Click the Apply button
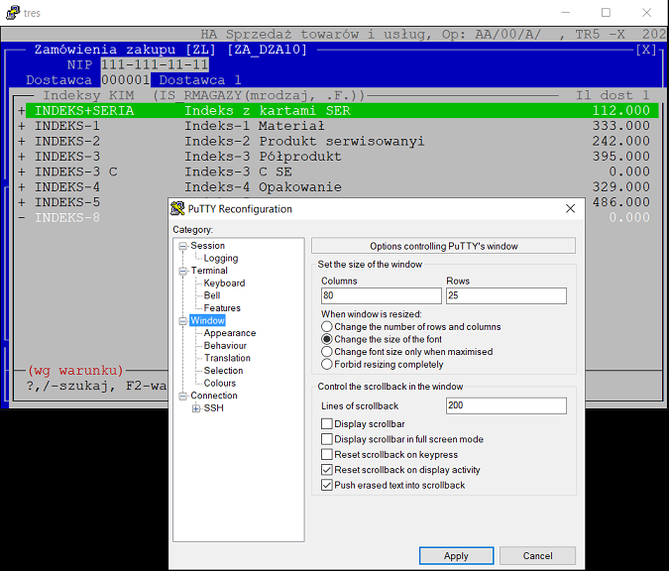 coord(456,556)
